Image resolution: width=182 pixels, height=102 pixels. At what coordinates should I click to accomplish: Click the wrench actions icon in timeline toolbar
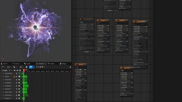tap(2, 67)
